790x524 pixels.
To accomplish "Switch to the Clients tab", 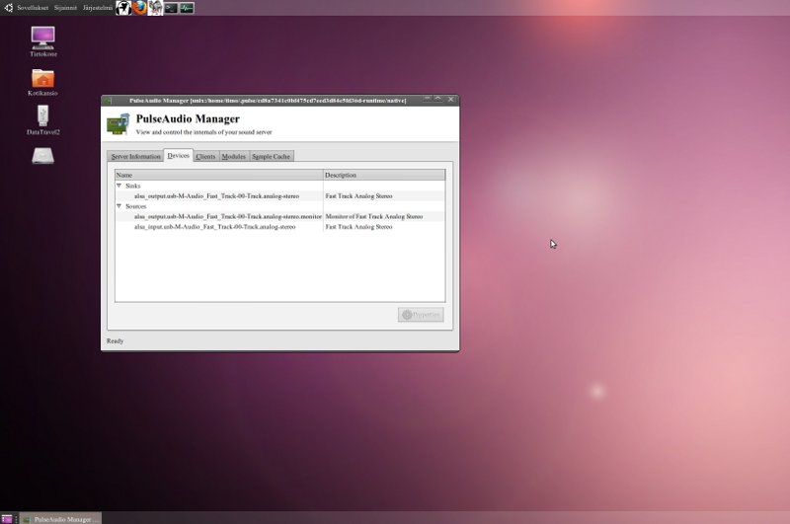I will tap(205, 157).
